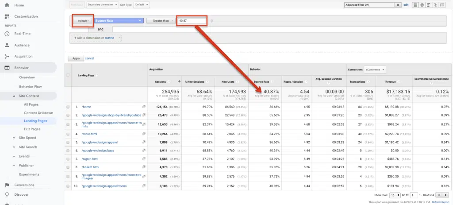The height and width of the screenshot is (205, 453).
Task: Check the select-all rows checkbox
Action: (x=68, y=75)
